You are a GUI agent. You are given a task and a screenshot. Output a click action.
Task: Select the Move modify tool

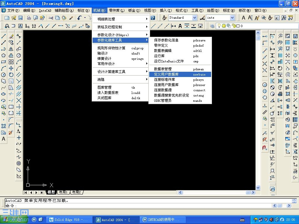tap(11, 68)
